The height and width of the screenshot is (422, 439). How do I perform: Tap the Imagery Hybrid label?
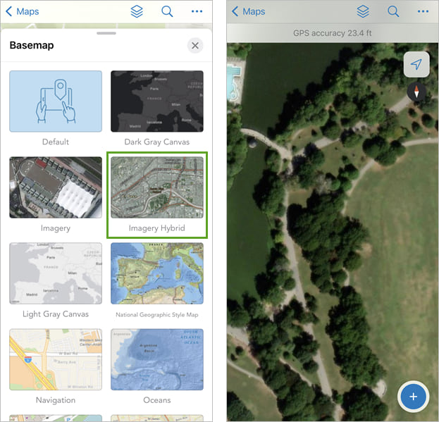(x=157, y=228)
